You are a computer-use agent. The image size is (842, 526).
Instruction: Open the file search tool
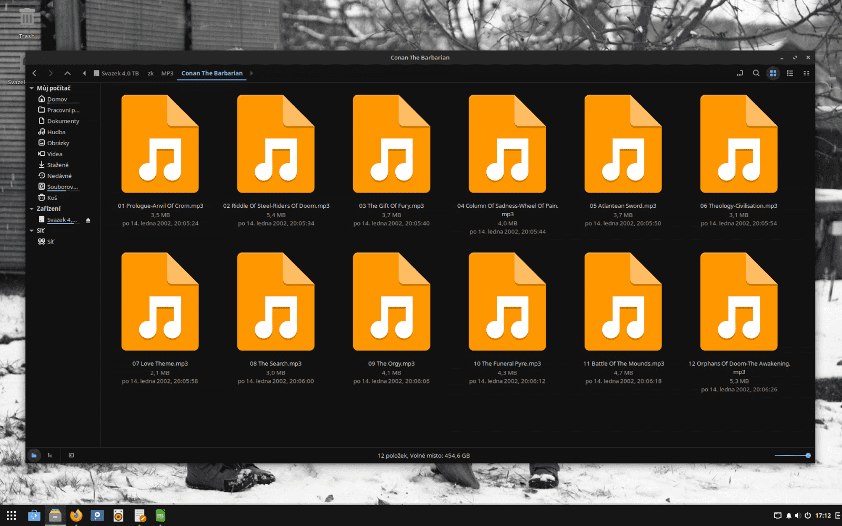pos(756,73)
